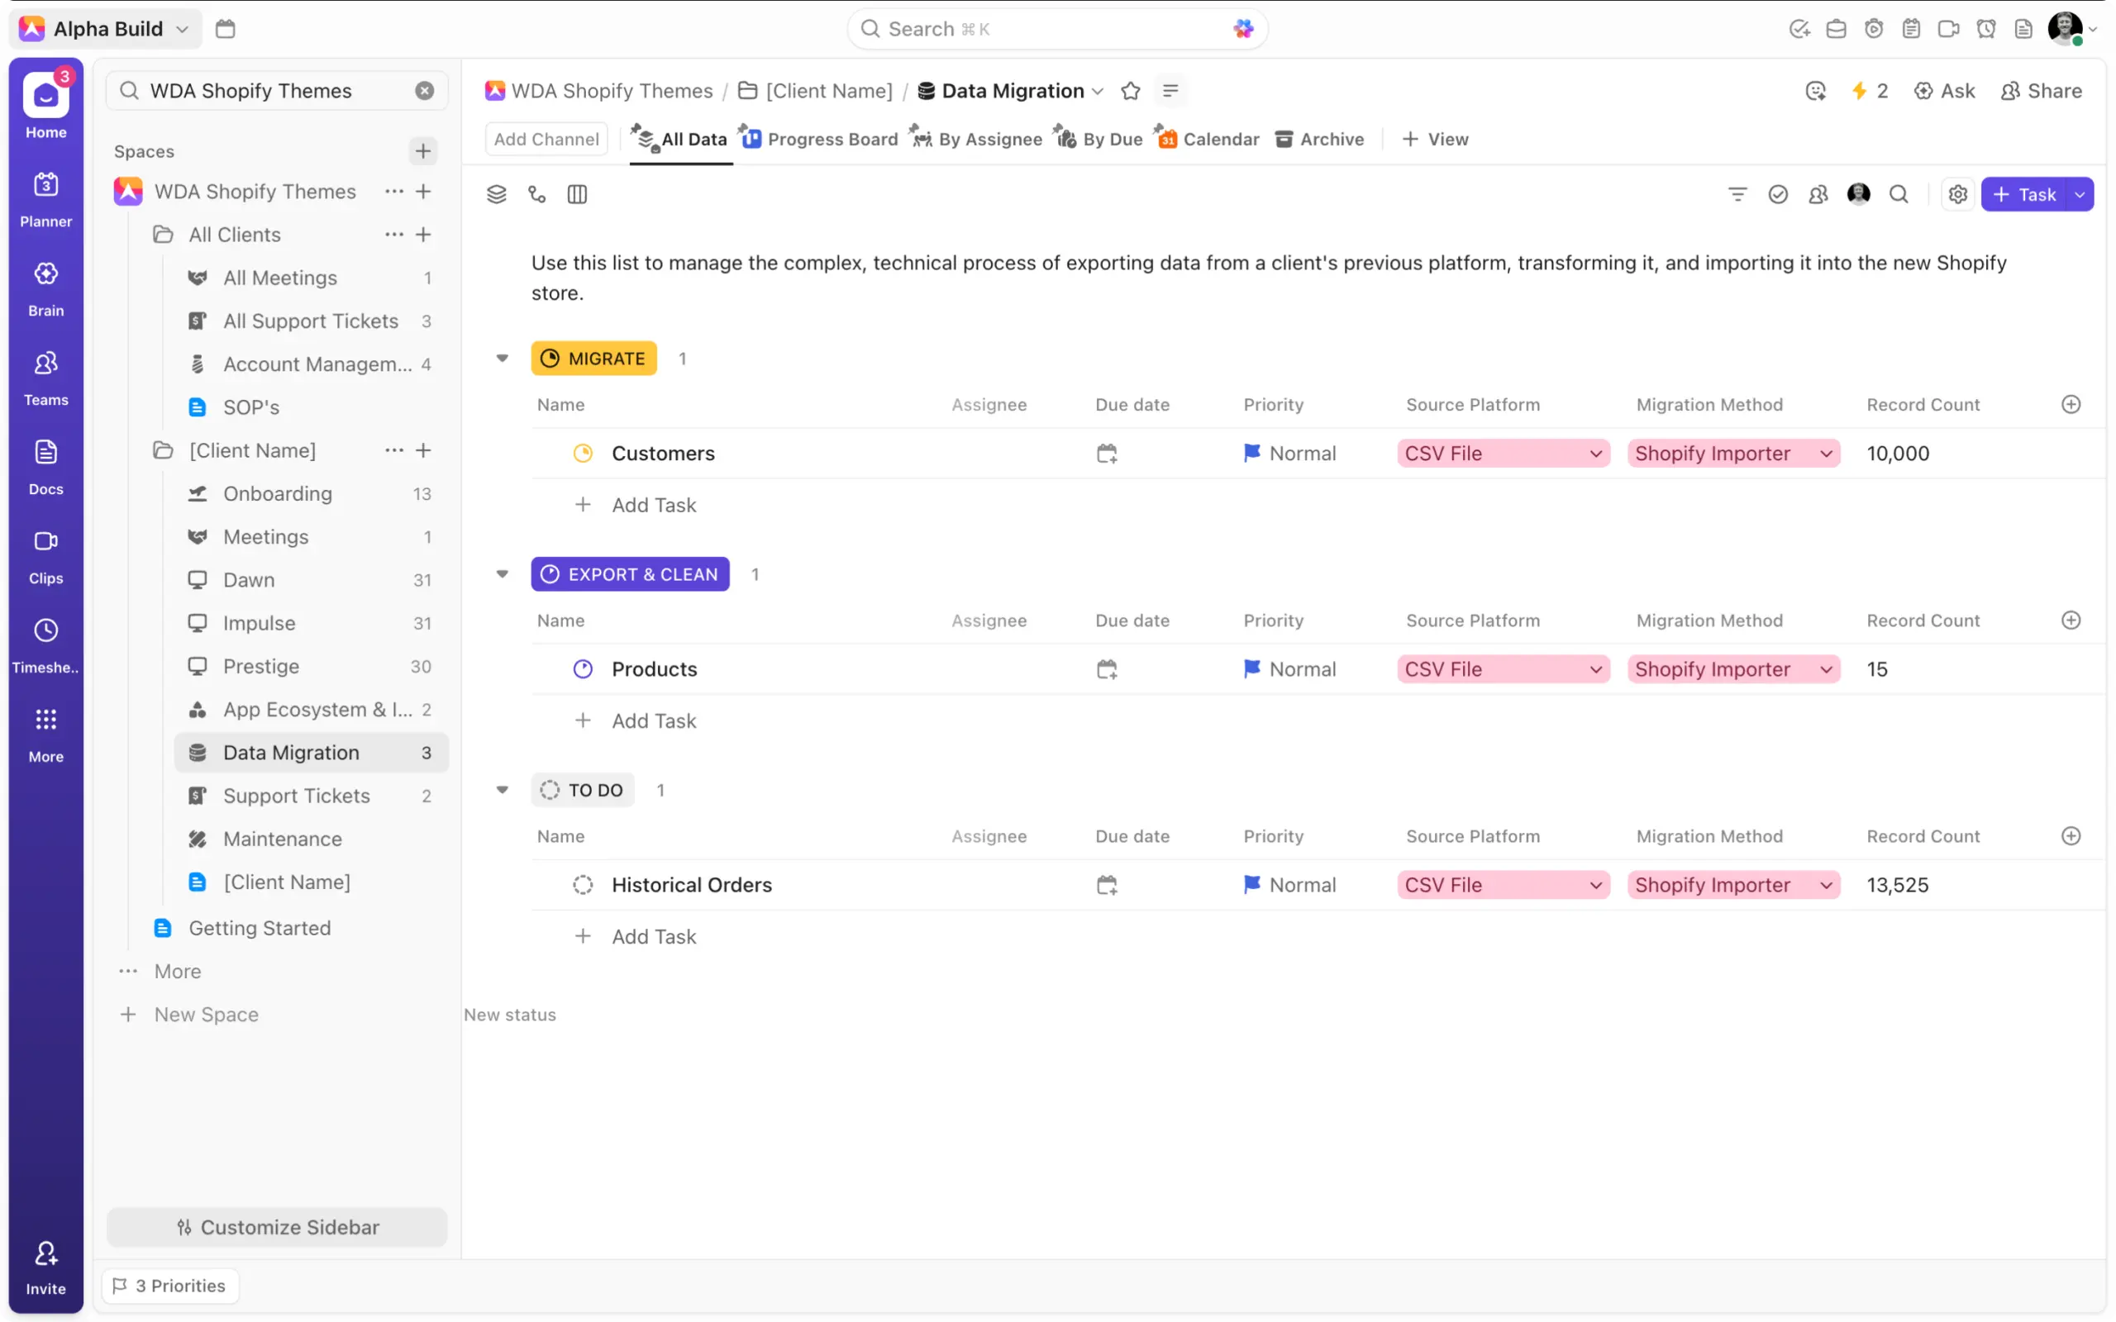Open Customers Source Platform CSV File dropdown
This screenshot has width=2116, height=1322.
click(x=1502, y=453)
